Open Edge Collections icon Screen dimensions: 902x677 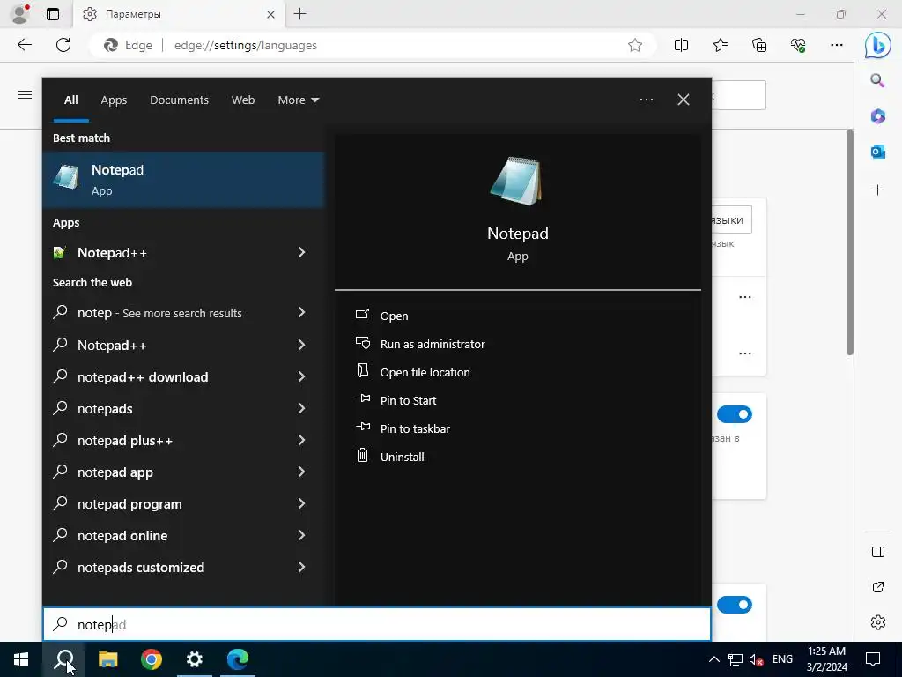coord(759,45)
